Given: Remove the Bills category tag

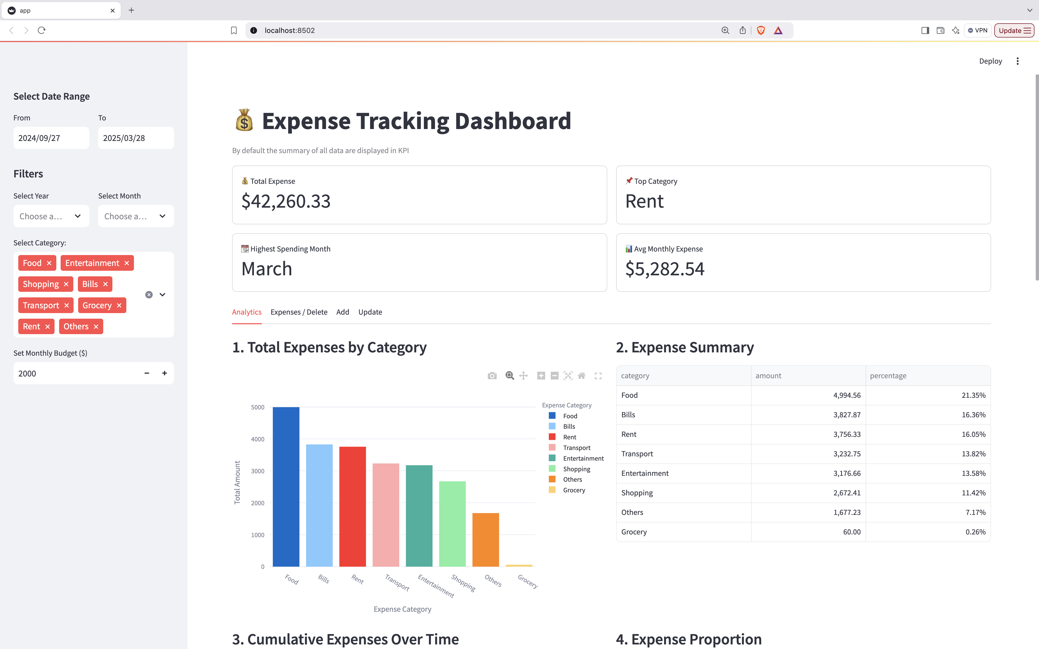Looking at the screenshot, I should (x=105, y=284).
